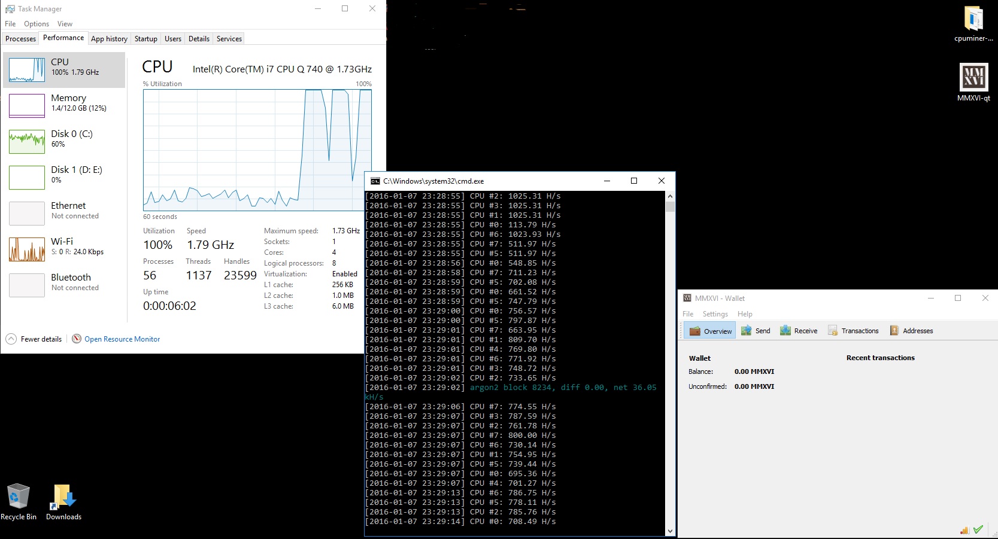Viewport: 998px width, 539px height.
Task: Select Memory in the Task Manager sidebar
Action: point(65,105)
